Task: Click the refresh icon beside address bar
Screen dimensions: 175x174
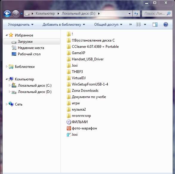Action: [x=136, y=14]
